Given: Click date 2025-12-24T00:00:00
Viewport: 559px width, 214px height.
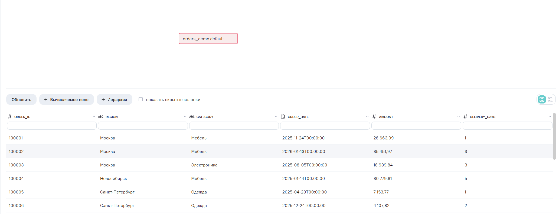Looking at the screenshot, I should (304, 206).
